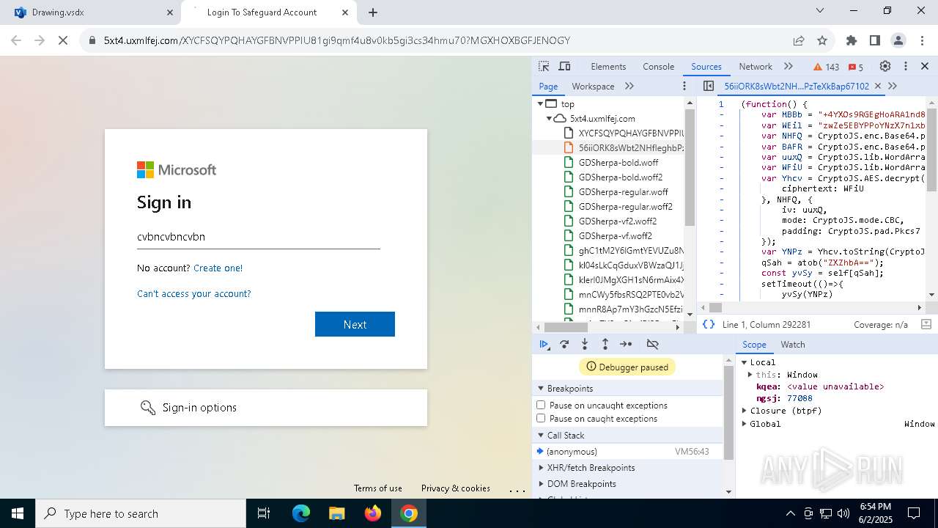Click the Create one! link
Image resolution: width=938 pixels, height=528 pixels.
tap(218, 268)
